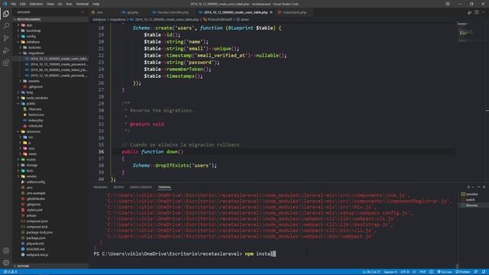Open the Run and Debug view
This screenshot has width=489, height=275.
click(6, 50)
